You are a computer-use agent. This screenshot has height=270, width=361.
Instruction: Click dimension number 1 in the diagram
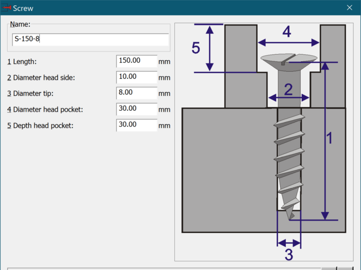click(x=330, y=139)
